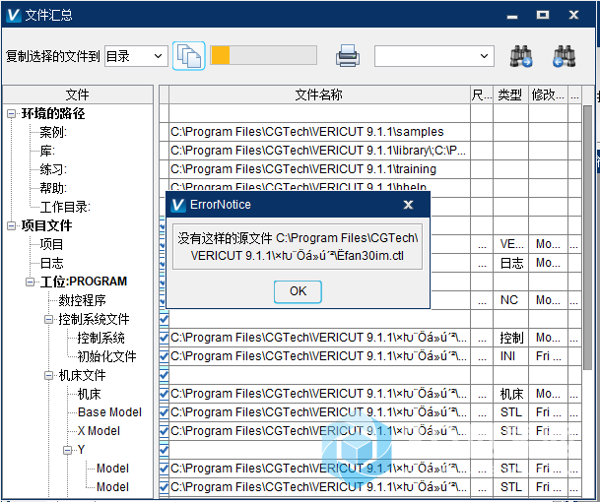The width and height of the screenshot is (600, 502).
Task: Uncheck the Base Model row checkbox
Action: 164,412
